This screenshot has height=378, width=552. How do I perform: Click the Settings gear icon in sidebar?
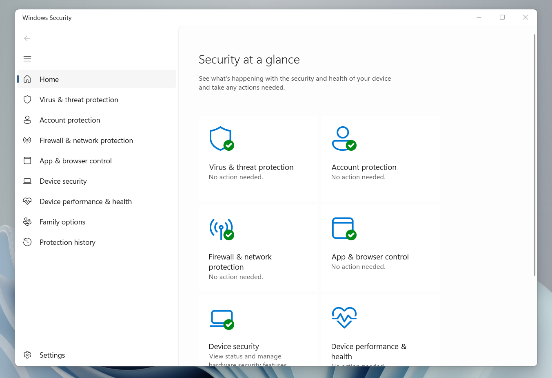tap(27, 355)
